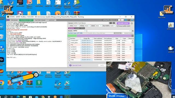Click the blue info circle icon in header
Viewport: 175px width, 98px height.
126,20
